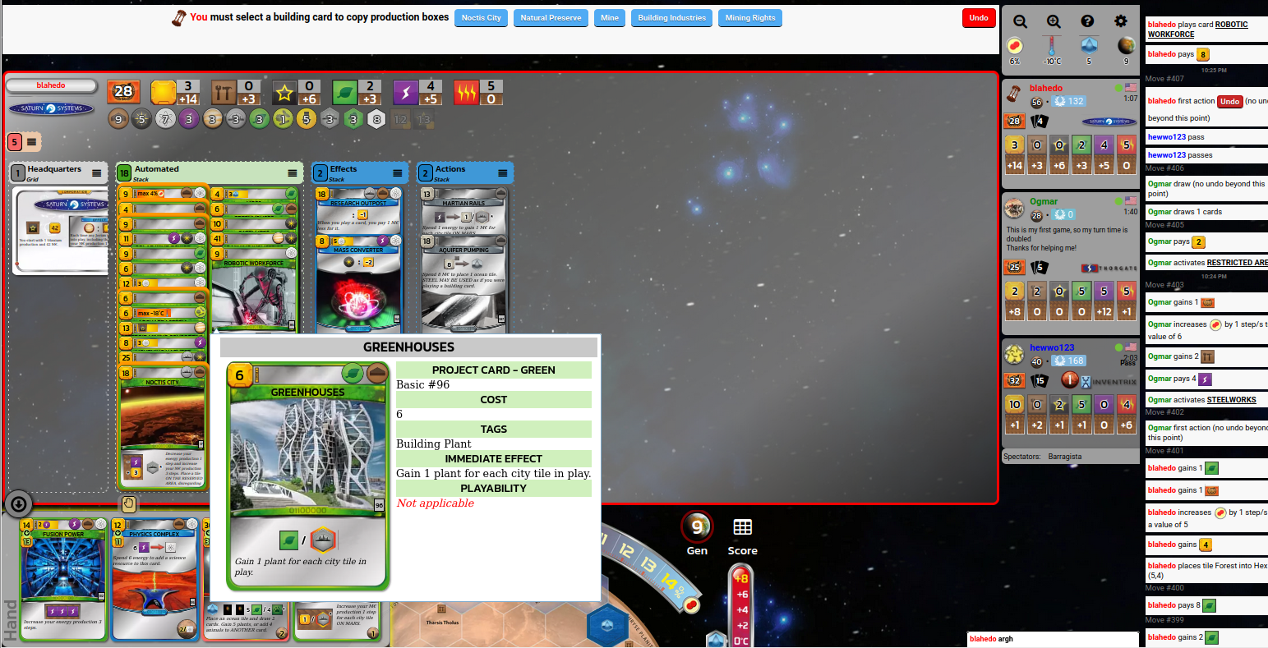Viewport: 1268px width, 648px height.
Task: Open the Mass Converter card
Action: [359, 283]
